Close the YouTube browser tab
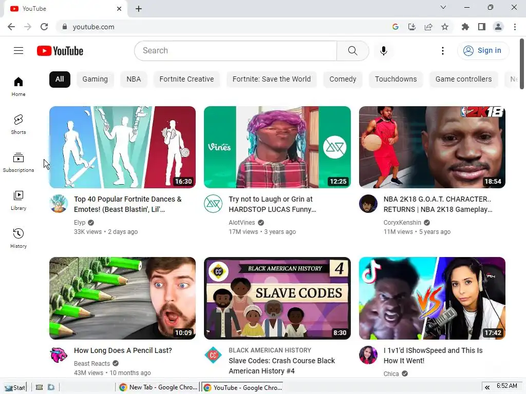Viewport: 526px width, 394px height. pos(119,9)
